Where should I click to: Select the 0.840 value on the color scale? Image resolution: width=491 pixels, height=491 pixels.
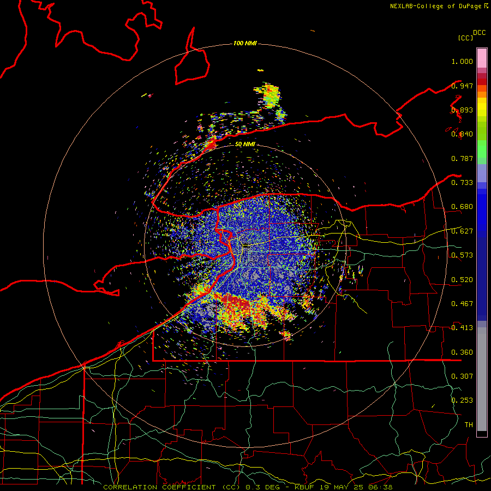coord(462,134)
